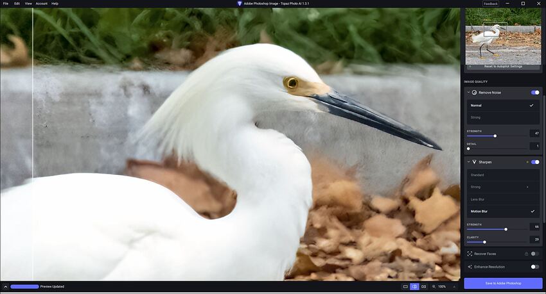Viewport: 546px width, 294px height.
Task: Collapse the Remove Noise section chevron
Action: pyautogui.click(x=468, y=92)
